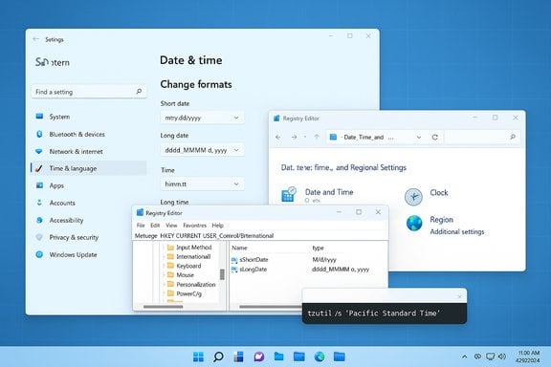Close the tzutil command popup

(459, 297)
